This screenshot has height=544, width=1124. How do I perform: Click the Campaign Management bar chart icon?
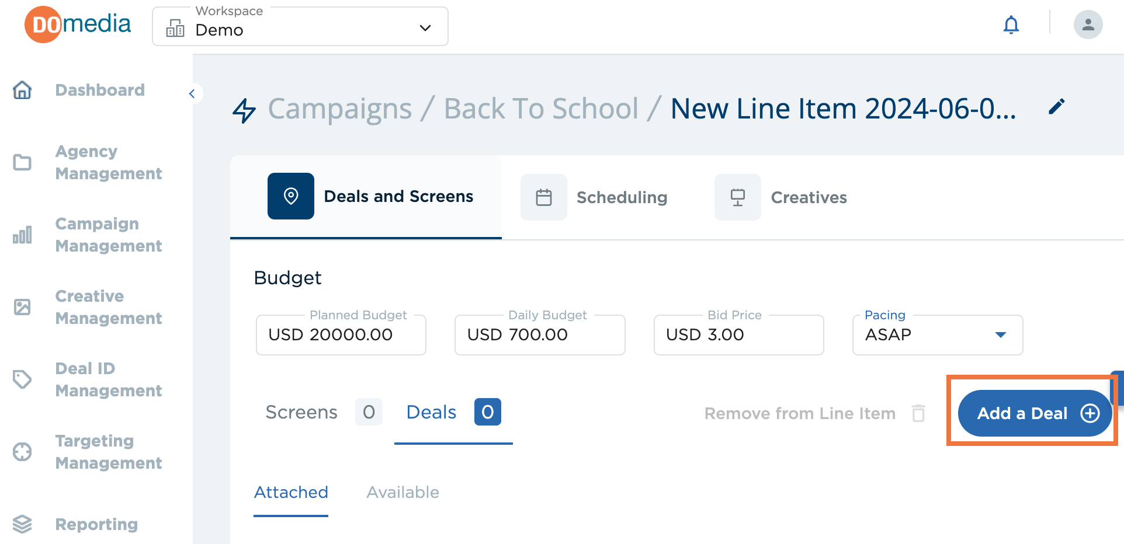pyautogui.click(x=22, y=235)
